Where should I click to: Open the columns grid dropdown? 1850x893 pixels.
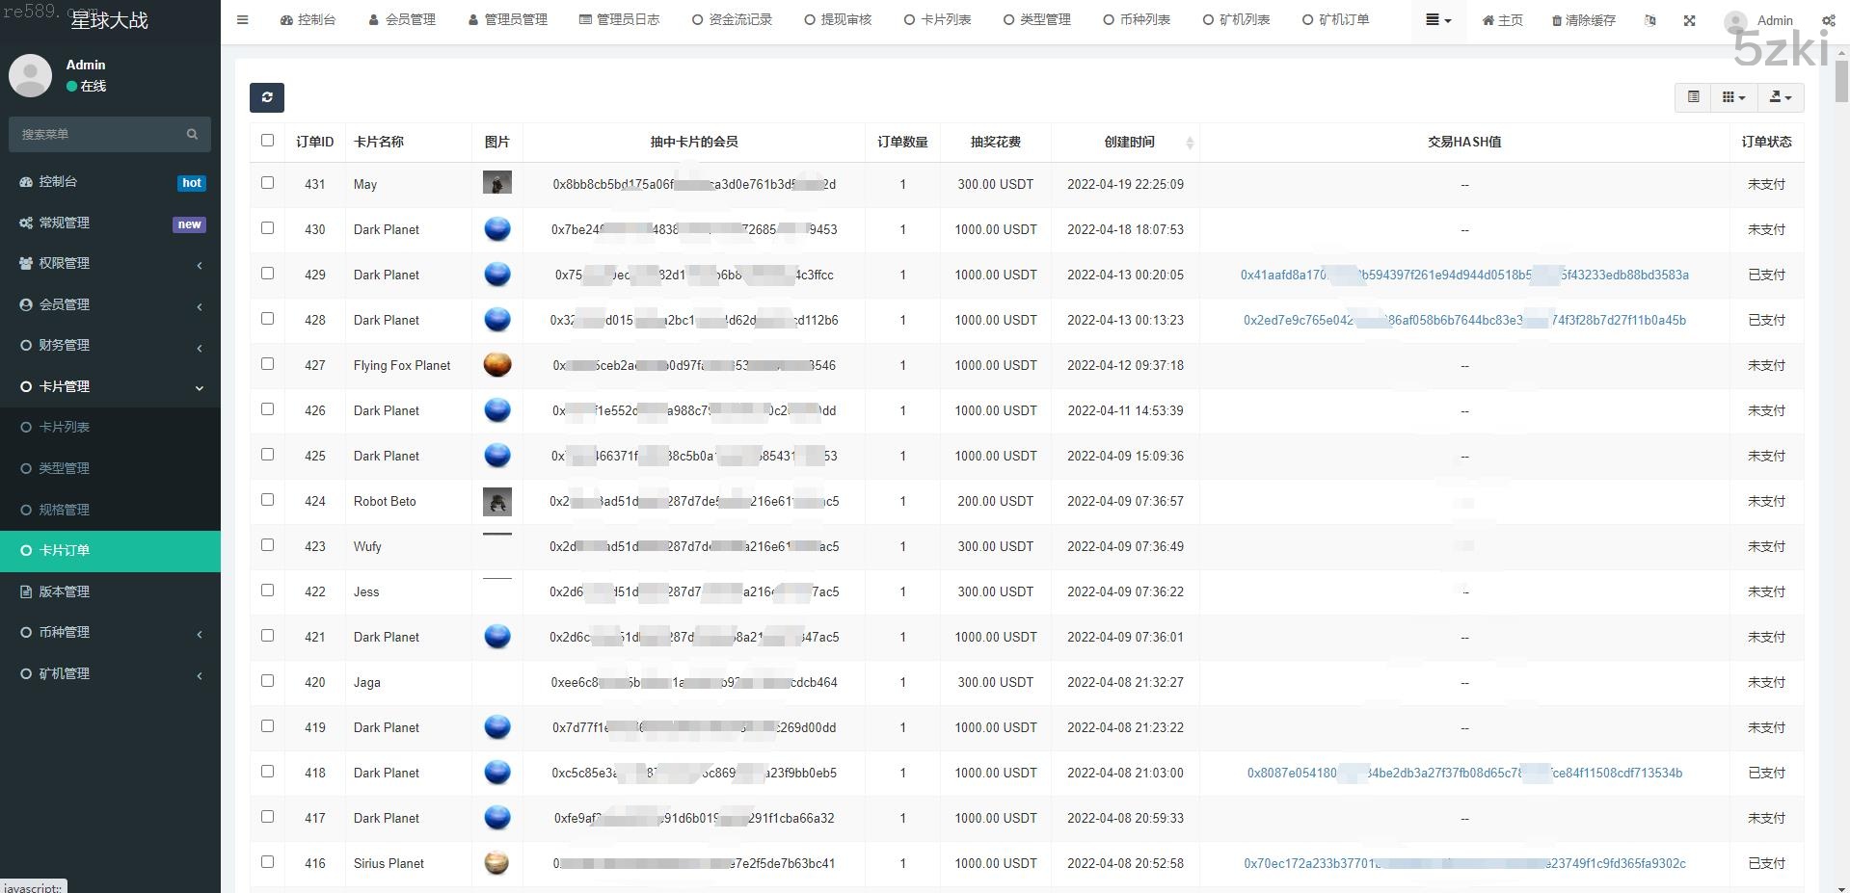point(1733,97)
